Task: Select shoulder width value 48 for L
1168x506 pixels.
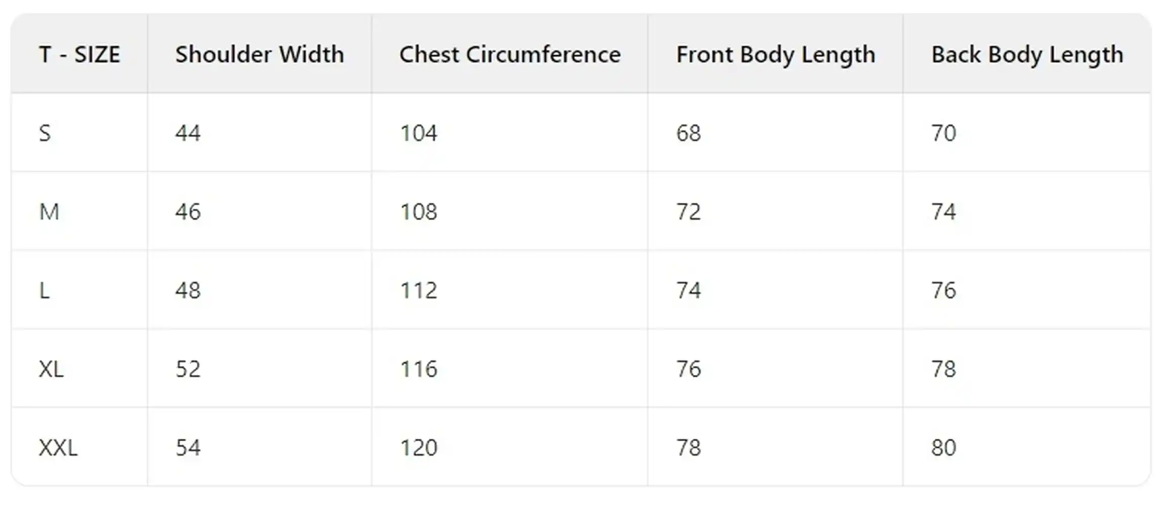Action: click(x=188, y=290)
